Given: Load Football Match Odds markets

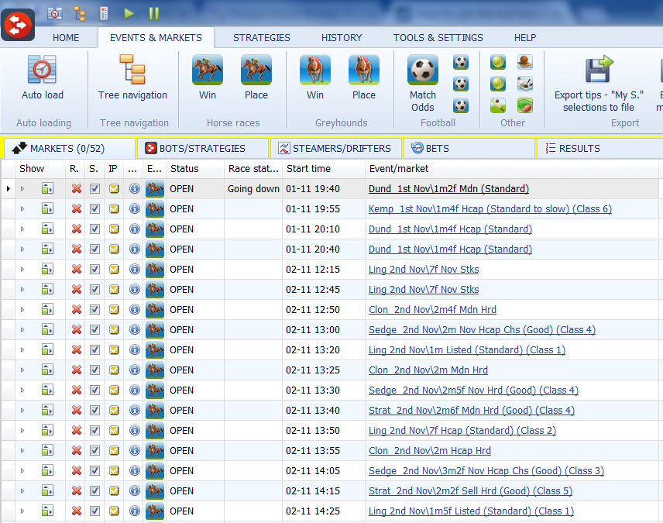Looking at the screenshot, I should pyautogui.click(x=423, y=84).
